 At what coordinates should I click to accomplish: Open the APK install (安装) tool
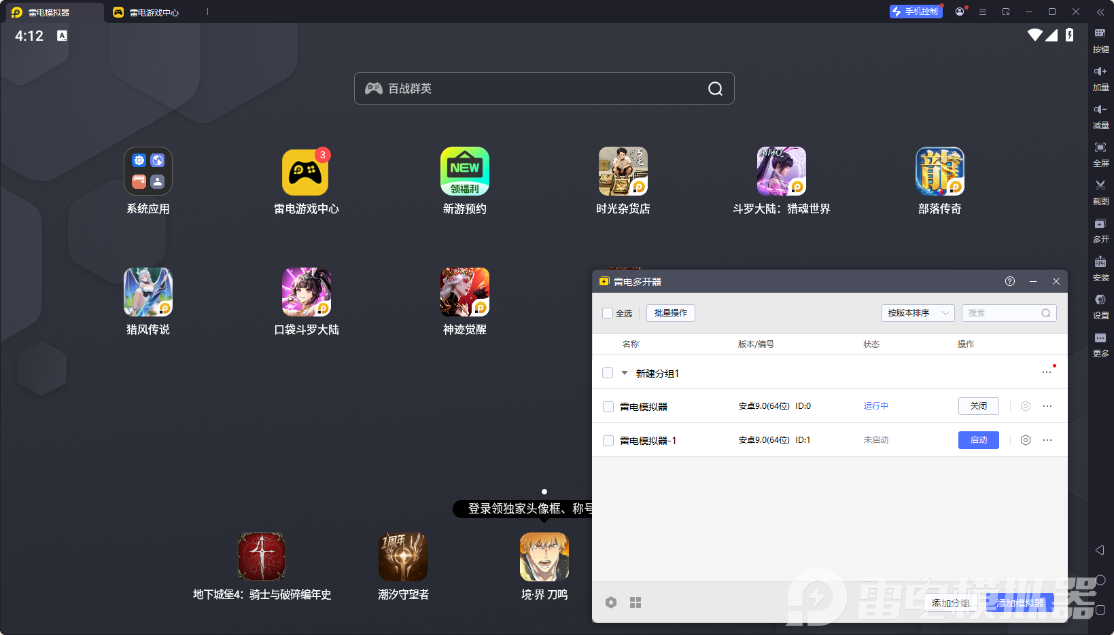pyautogui.click(x=1101, y=268)
